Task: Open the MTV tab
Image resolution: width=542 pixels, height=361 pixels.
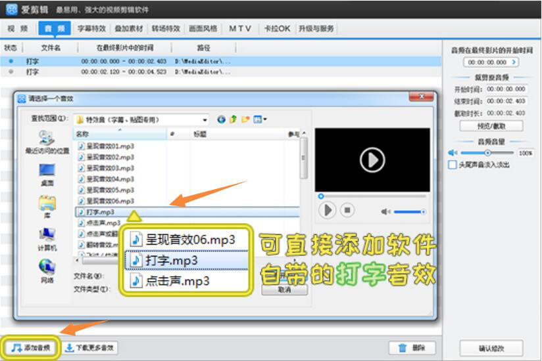Action: 240,29
